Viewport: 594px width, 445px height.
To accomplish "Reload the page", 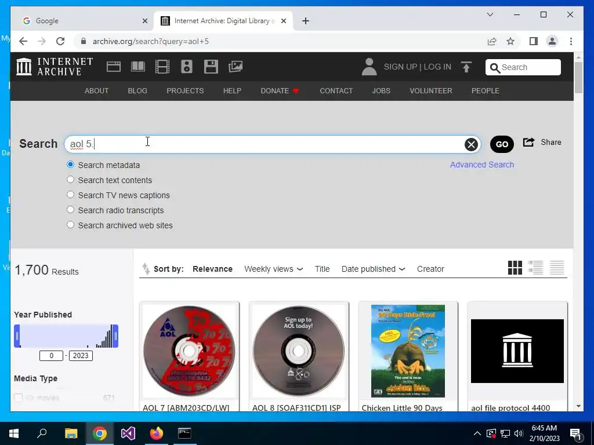I will click(60, 41).
